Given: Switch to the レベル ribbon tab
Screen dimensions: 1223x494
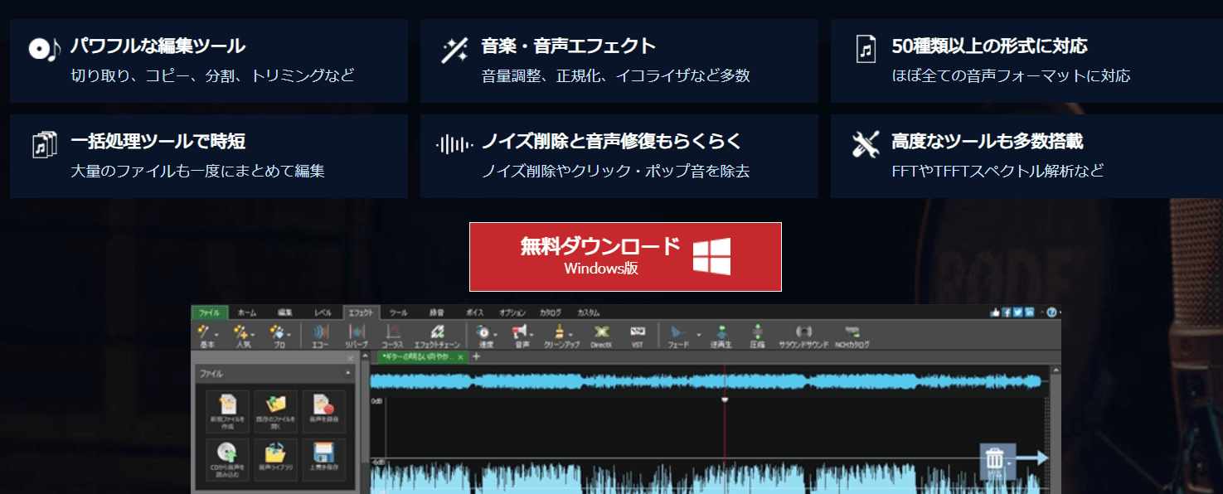Looking at the screenshot, I should point(323,312).
